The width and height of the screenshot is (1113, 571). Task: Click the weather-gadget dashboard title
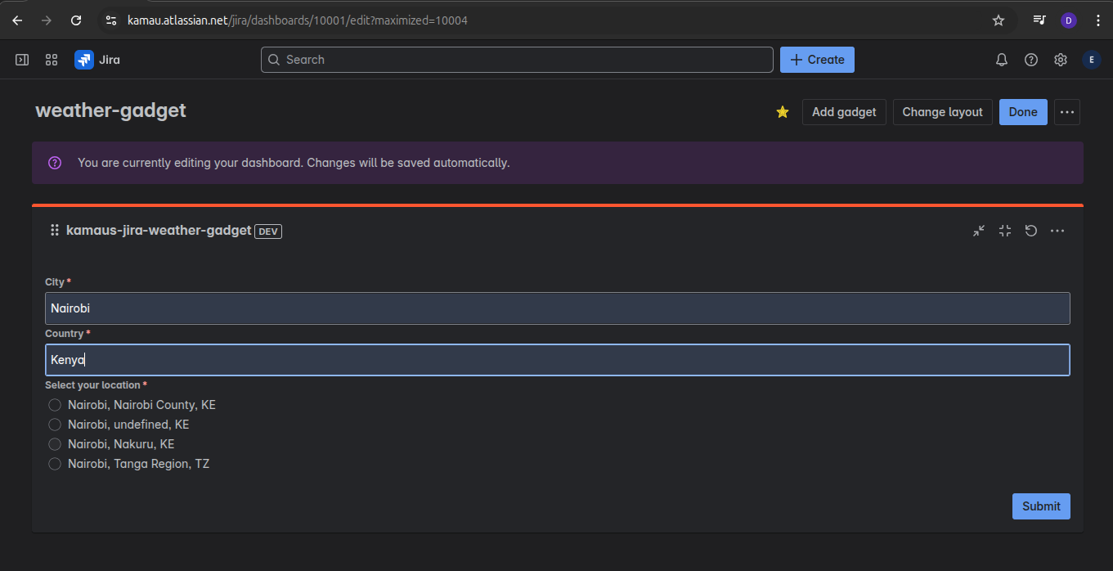(x=110, y=110)
